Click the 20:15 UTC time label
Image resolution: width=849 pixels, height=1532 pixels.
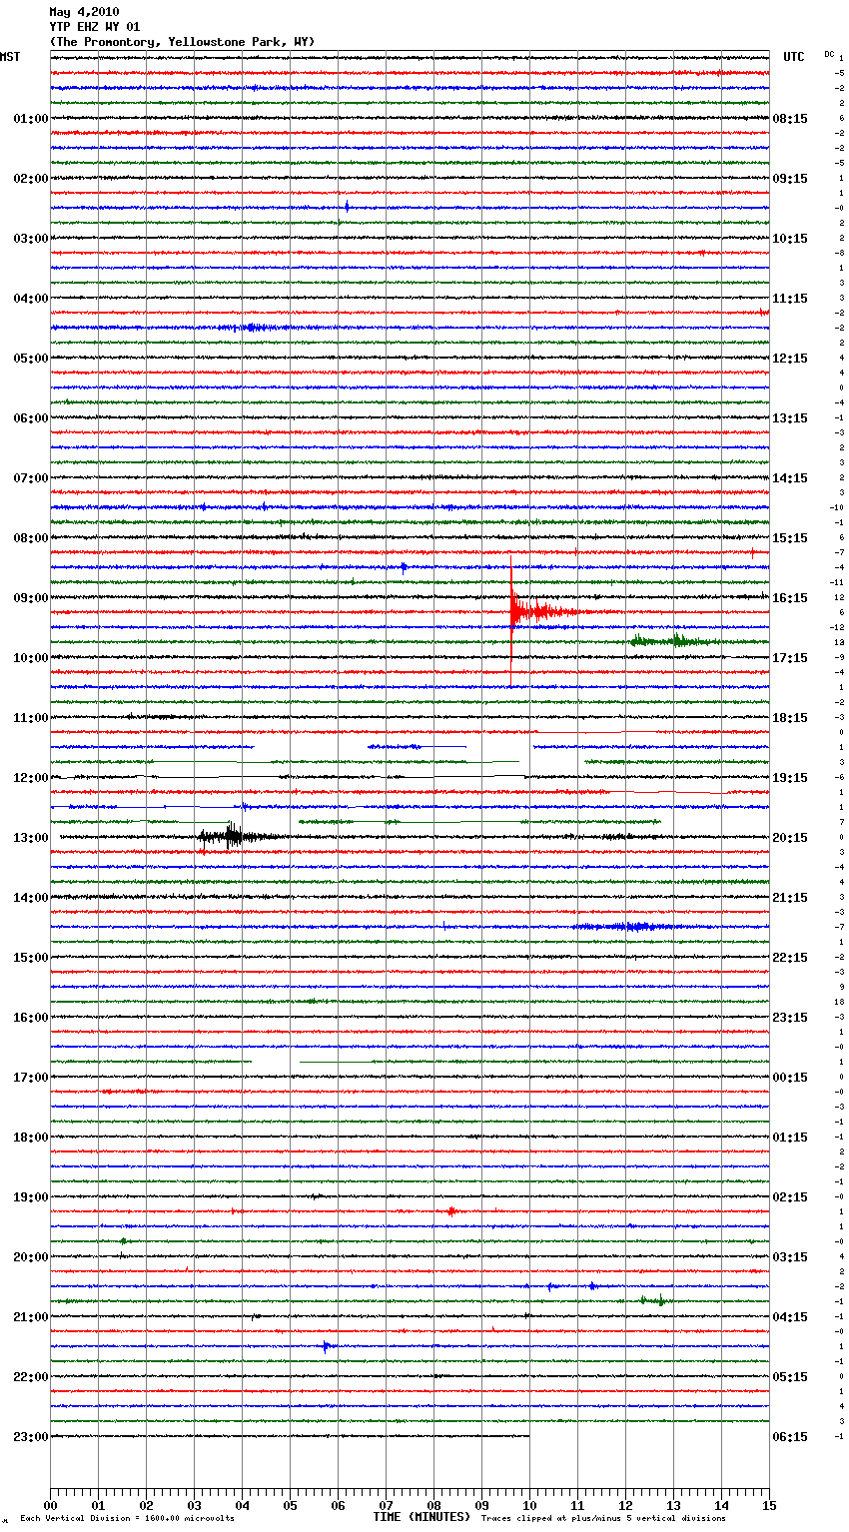click(x=790, y=838)
